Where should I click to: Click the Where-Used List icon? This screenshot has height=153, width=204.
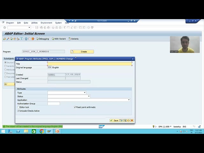[15, 39]
